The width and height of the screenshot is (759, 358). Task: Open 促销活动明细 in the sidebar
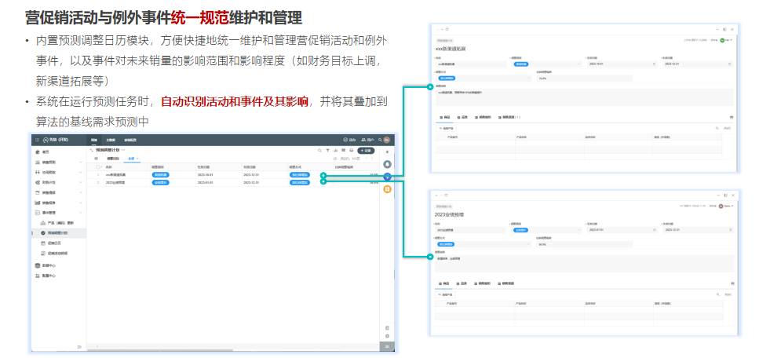(59, 254)
